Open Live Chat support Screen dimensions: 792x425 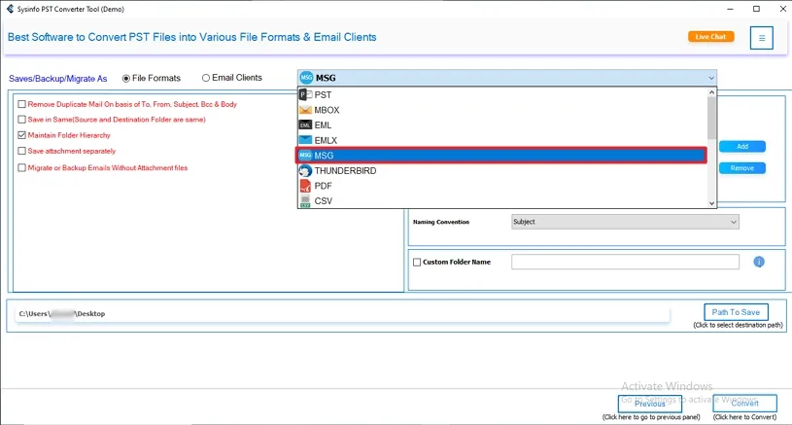[x=710, y=37]
